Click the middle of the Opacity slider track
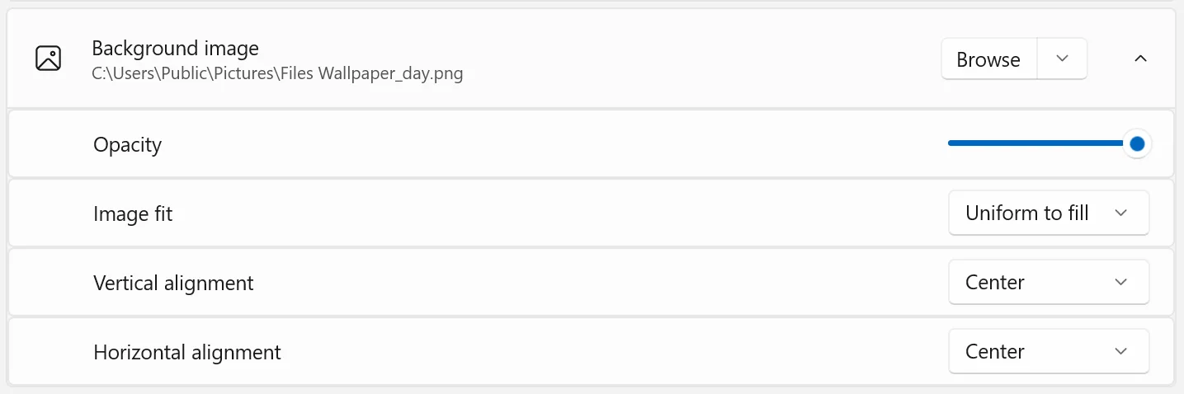Screen dimensions: 1184x394 coord(1040,143)
